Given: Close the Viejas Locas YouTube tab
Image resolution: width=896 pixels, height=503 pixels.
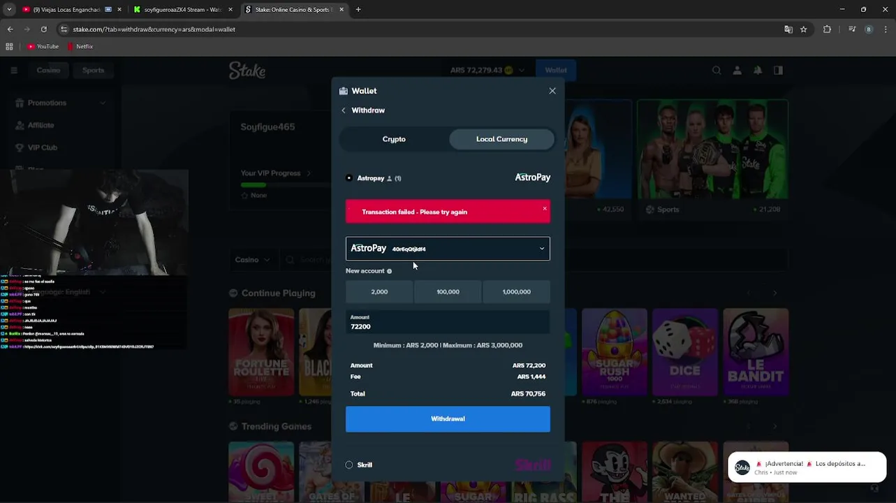Looking at the screenshot, I should click(119, 10).
